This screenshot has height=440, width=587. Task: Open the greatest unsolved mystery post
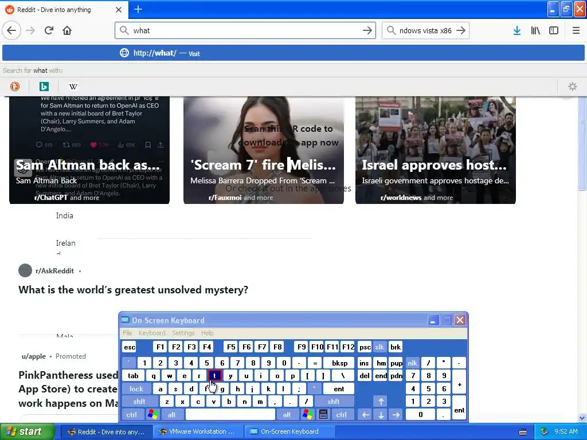[133, 289]
